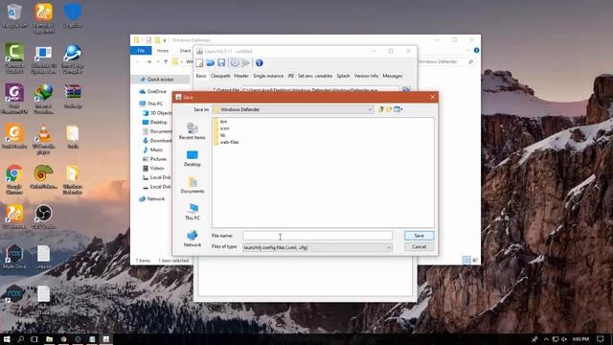Switch to Launch4j Splash tab
613x345 pixels.
click(343, 76)
